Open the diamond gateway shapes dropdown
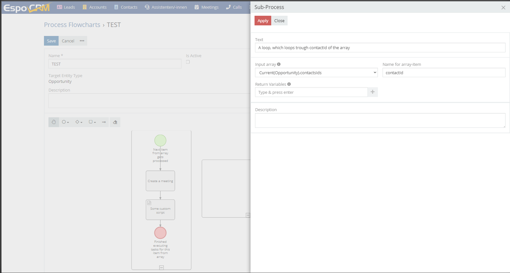Screen dimensions: 510x273 click(x=79, y=122)
